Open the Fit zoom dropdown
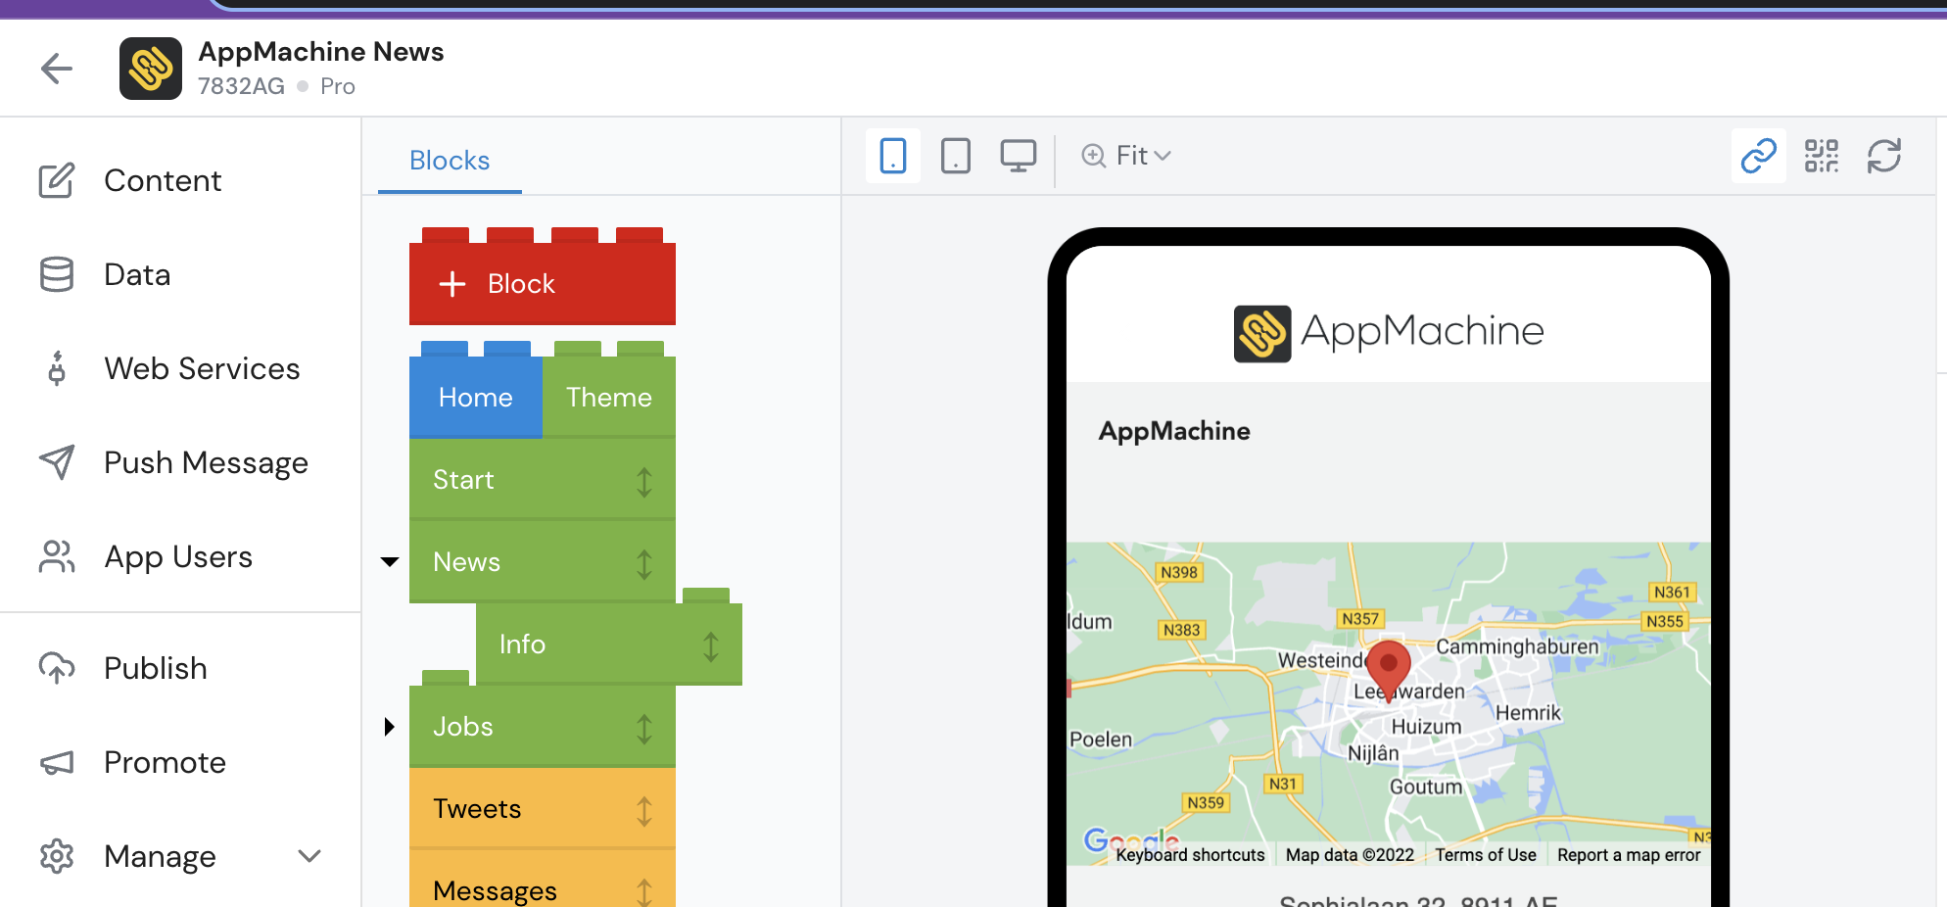 (1126, 156)
